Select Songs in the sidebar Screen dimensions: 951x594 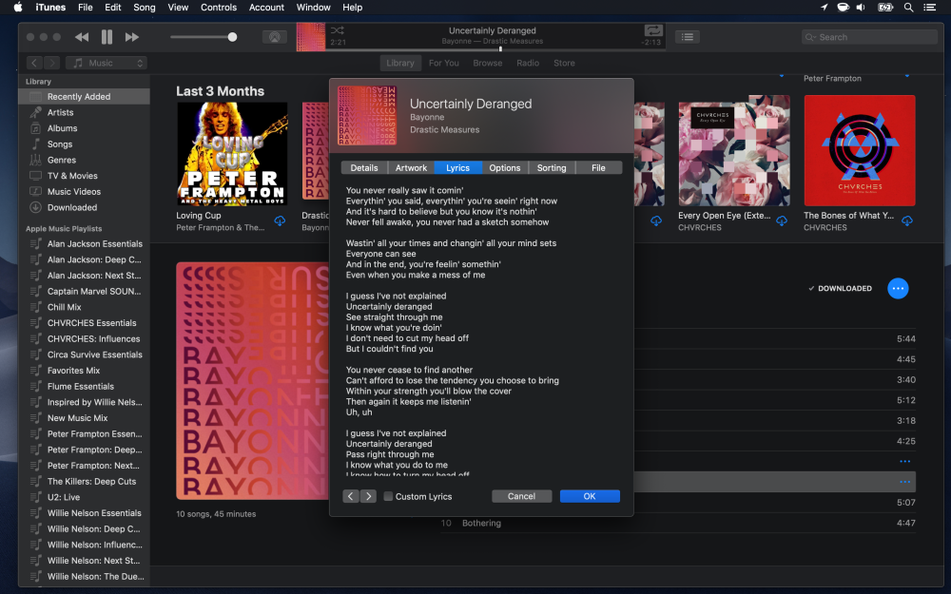85,144
